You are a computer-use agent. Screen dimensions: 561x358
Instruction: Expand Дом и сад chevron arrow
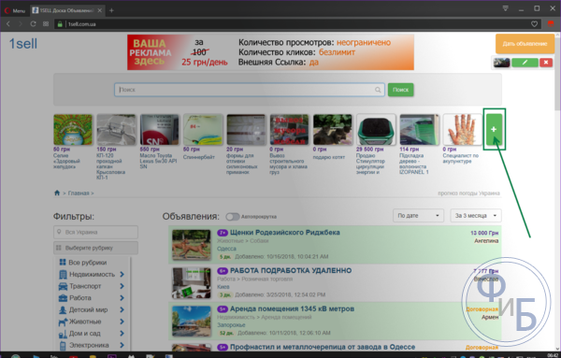122,334
